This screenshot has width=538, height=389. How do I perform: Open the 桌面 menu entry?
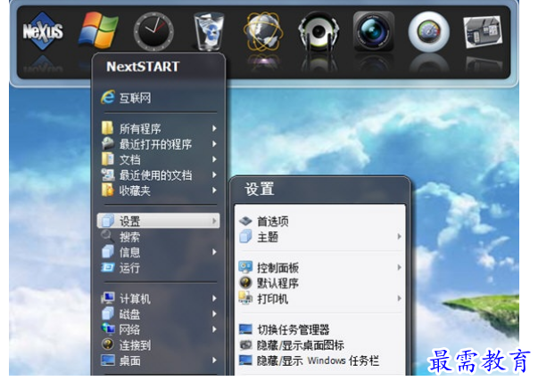point(159,361)
